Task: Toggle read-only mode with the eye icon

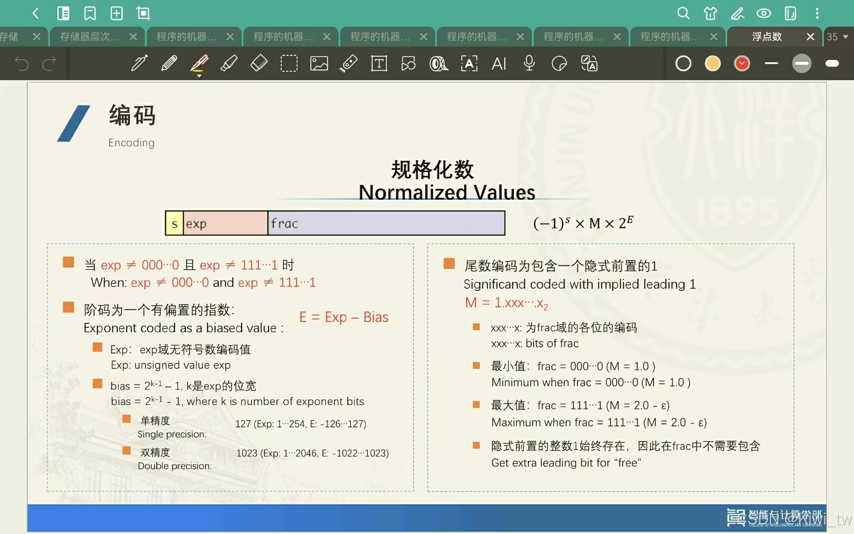Action: tap(764, 13)
